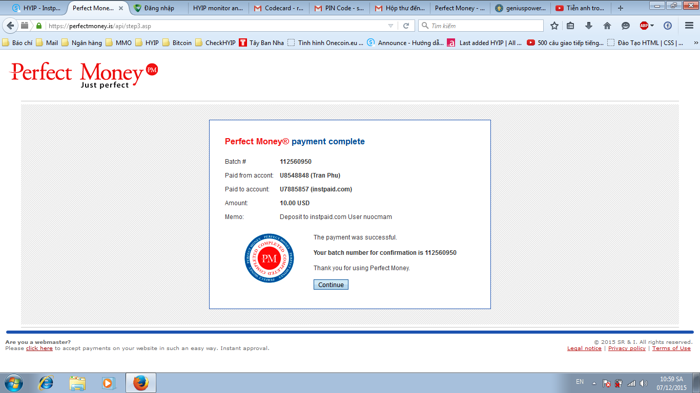The height and width of the screenshot is (393, 700).
Task: Open the Terms of Use link
Action: coord(671,348)
